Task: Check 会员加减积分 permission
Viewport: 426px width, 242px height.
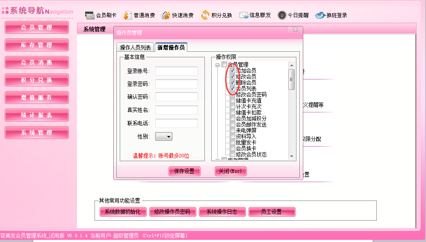Action: 233,118
